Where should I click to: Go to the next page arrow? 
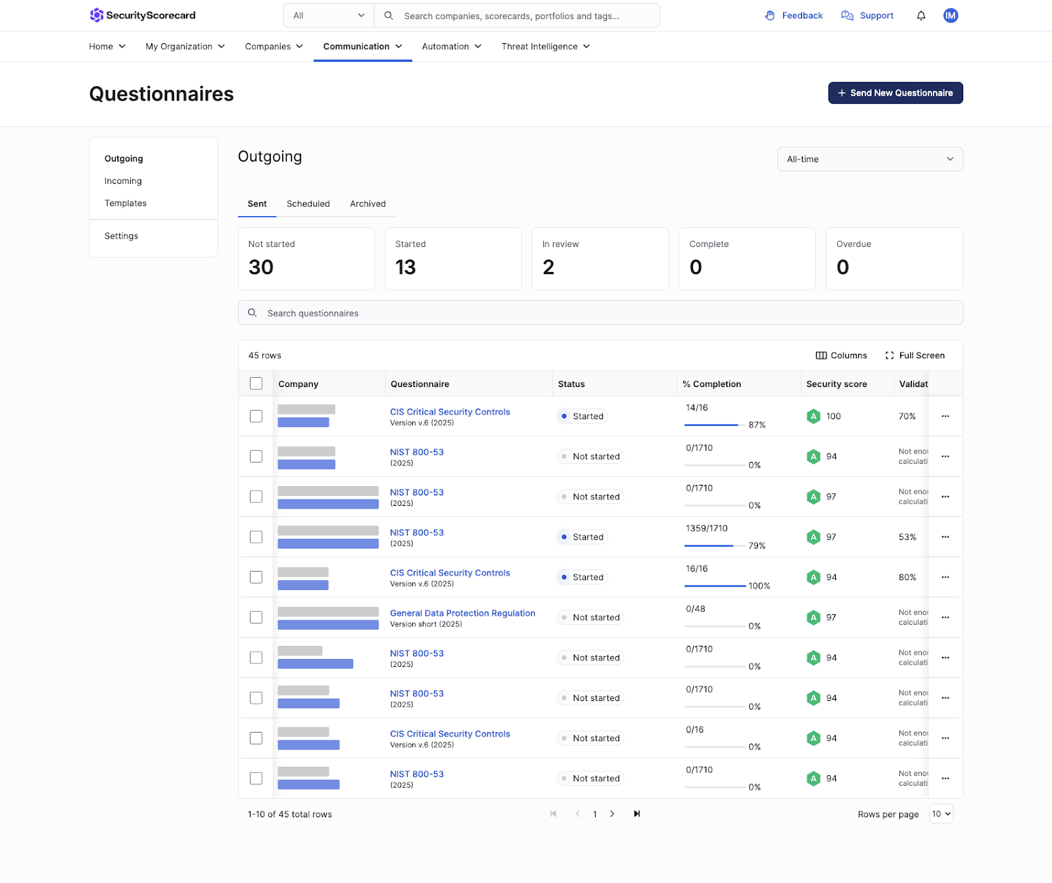612,814
